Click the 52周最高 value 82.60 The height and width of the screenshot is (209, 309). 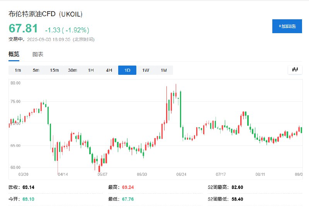(x=237, y=187)
